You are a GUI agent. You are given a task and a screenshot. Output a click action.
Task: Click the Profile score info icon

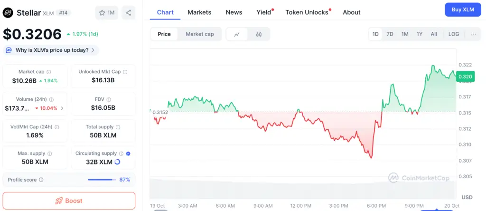(x=41, y=180)
